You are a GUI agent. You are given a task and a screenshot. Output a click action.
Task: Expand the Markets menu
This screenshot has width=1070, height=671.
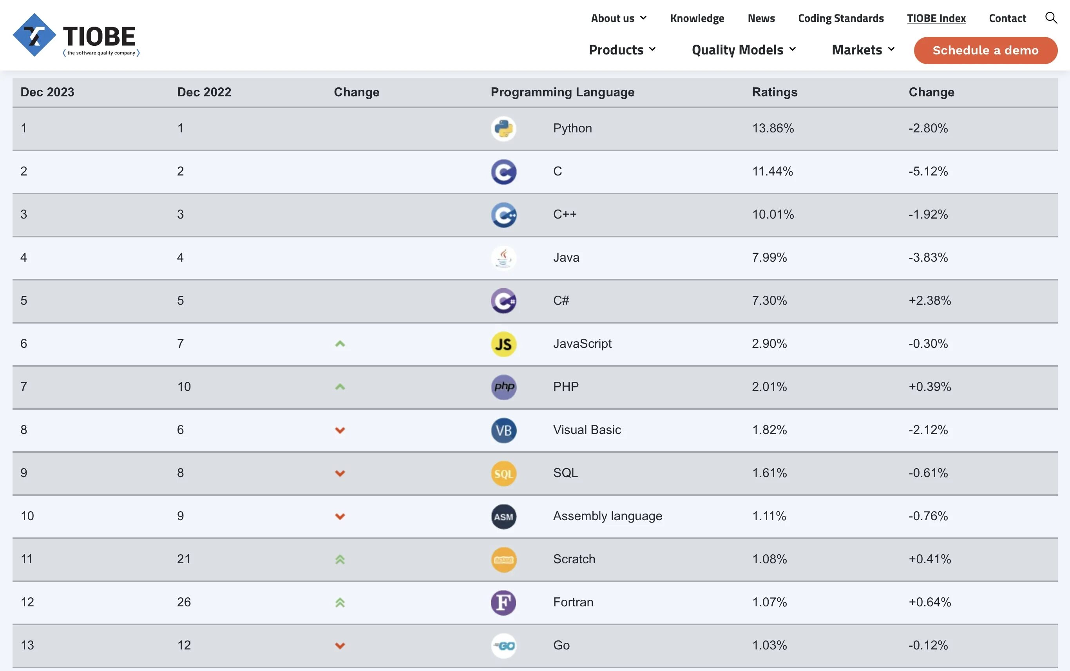(x=863, y=50)
